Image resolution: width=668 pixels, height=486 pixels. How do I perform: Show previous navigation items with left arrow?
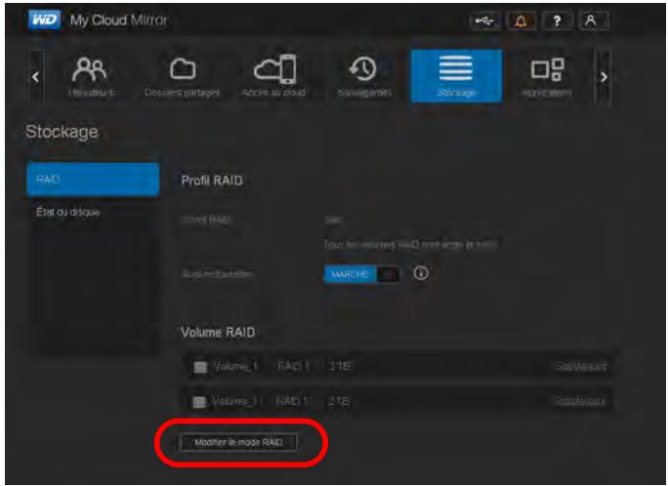click(36, 77)
